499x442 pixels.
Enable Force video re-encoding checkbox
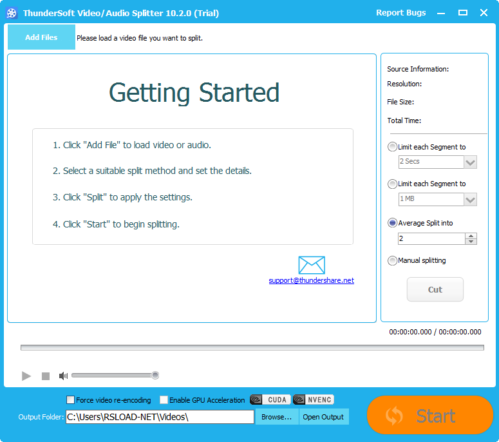coord(70,399)
